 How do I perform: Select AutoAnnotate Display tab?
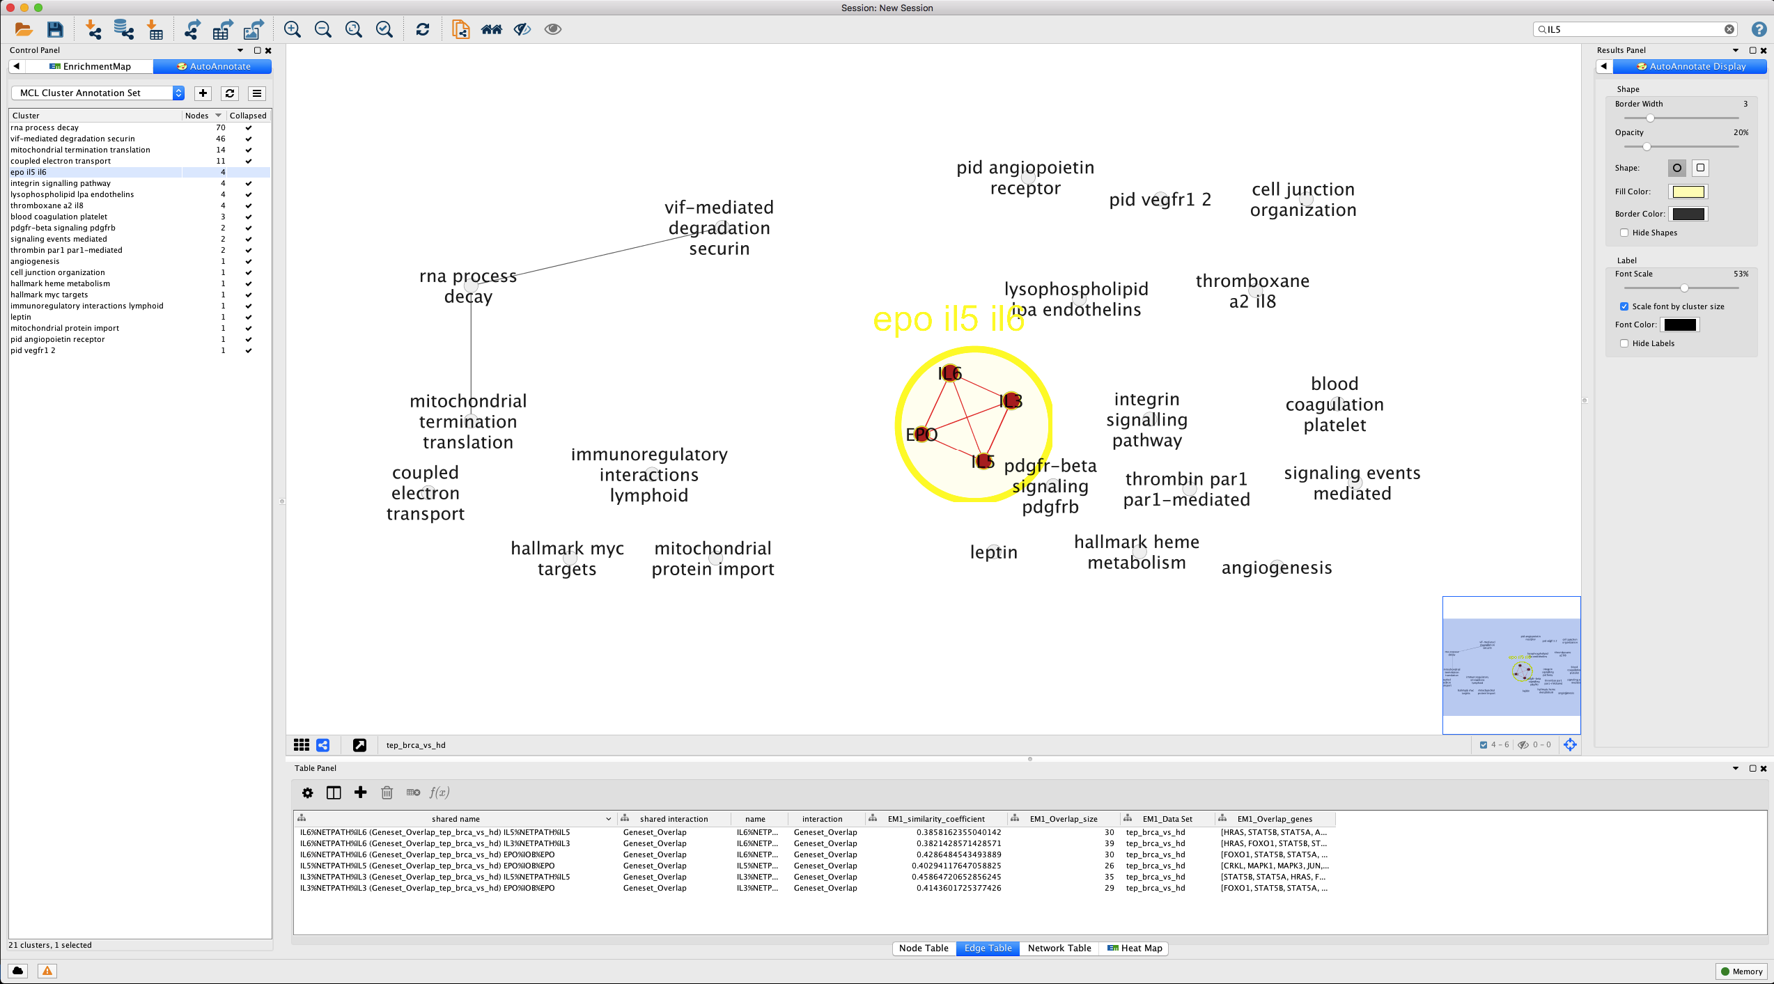[x=1690, y=66]
